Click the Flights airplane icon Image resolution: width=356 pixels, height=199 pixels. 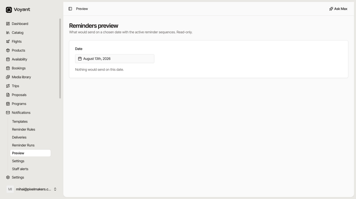pyautogui.click(x=8, y=42)
